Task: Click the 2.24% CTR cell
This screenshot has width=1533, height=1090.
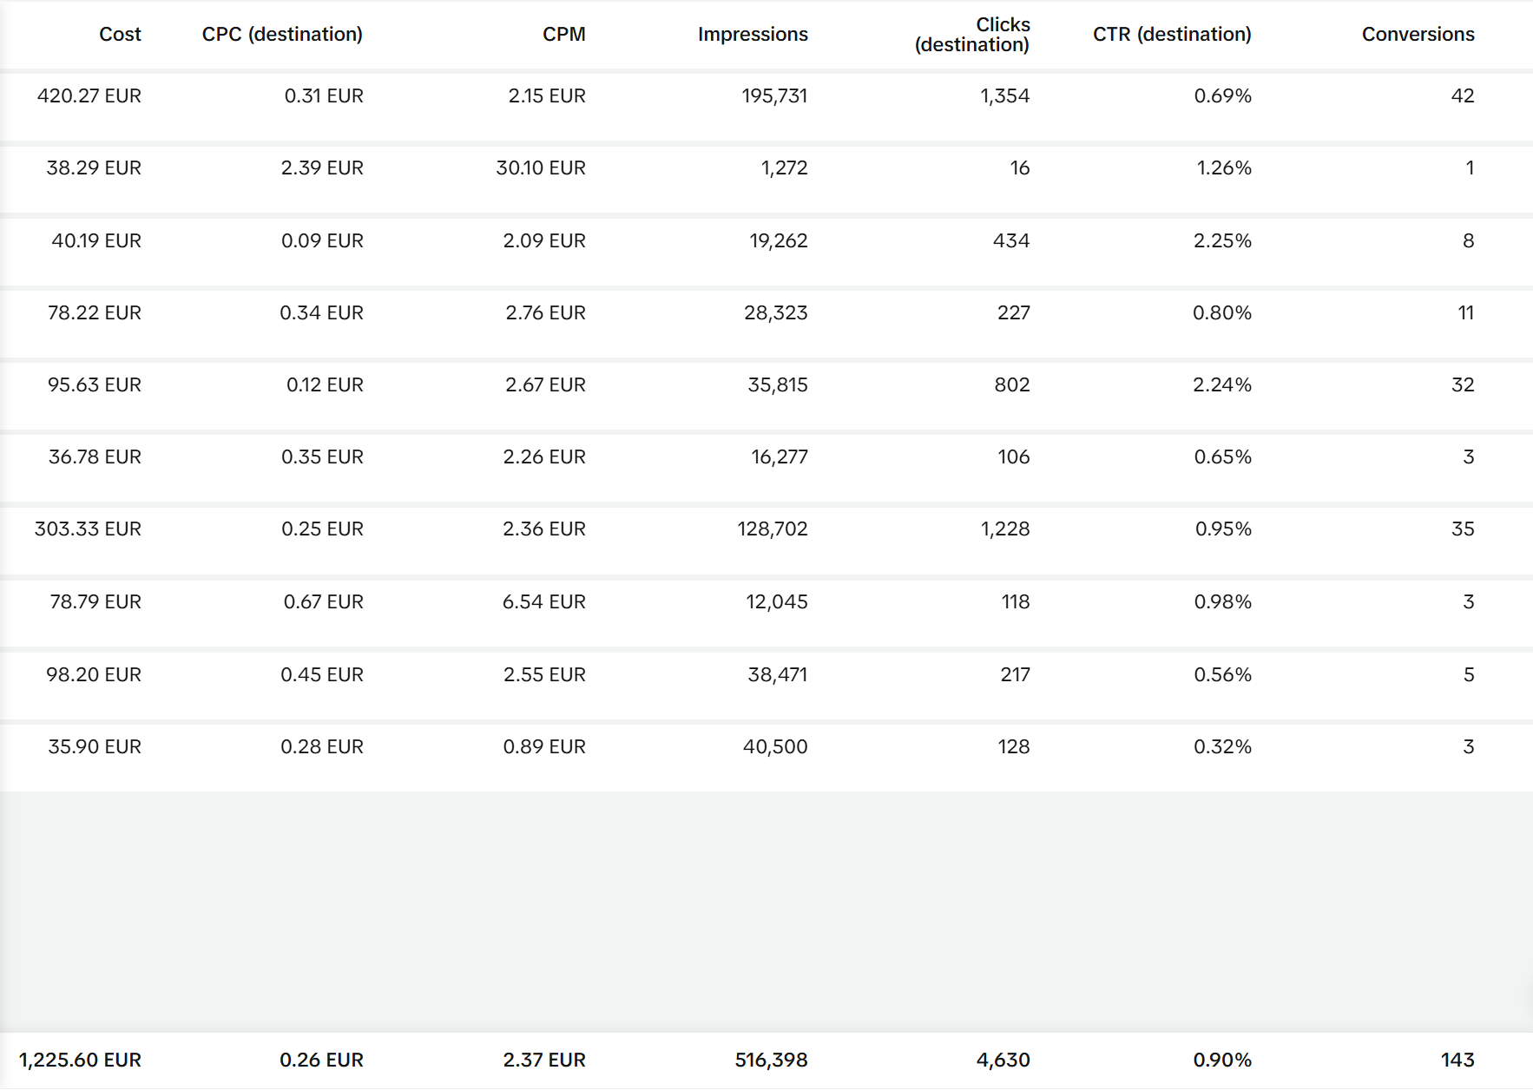Action: [x=1222, y=385]
